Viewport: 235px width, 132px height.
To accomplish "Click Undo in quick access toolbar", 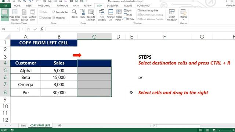I will point(30,1).
